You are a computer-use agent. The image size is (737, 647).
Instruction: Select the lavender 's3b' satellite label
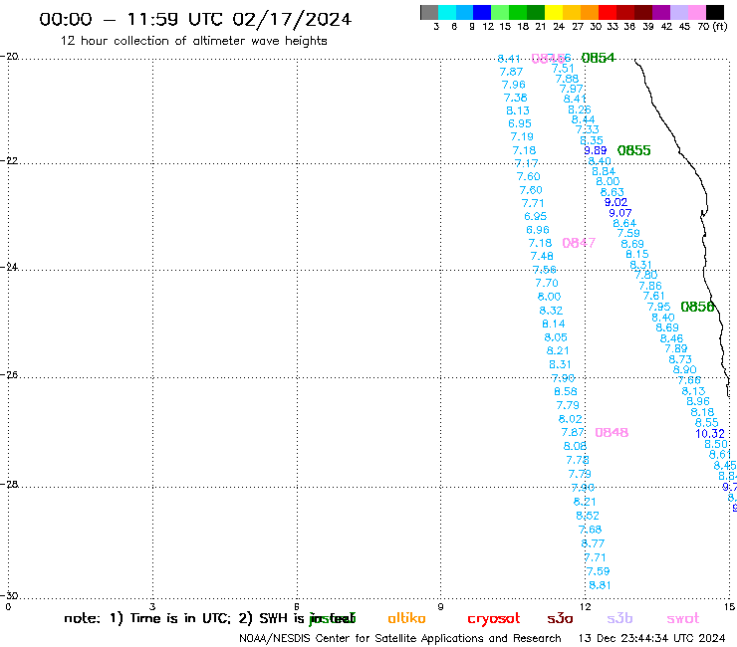click(x=619, y=618)
